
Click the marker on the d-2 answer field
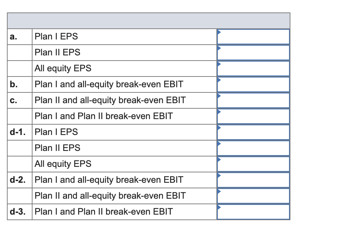[218, 175]
